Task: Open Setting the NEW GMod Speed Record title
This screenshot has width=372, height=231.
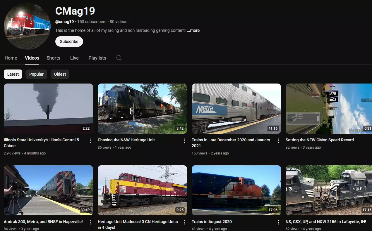Action: [x=320, y=140]
